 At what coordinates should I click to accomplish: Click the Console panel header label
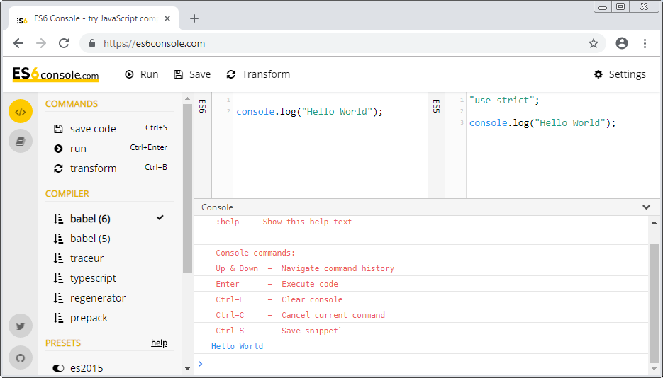coord(217,207)
